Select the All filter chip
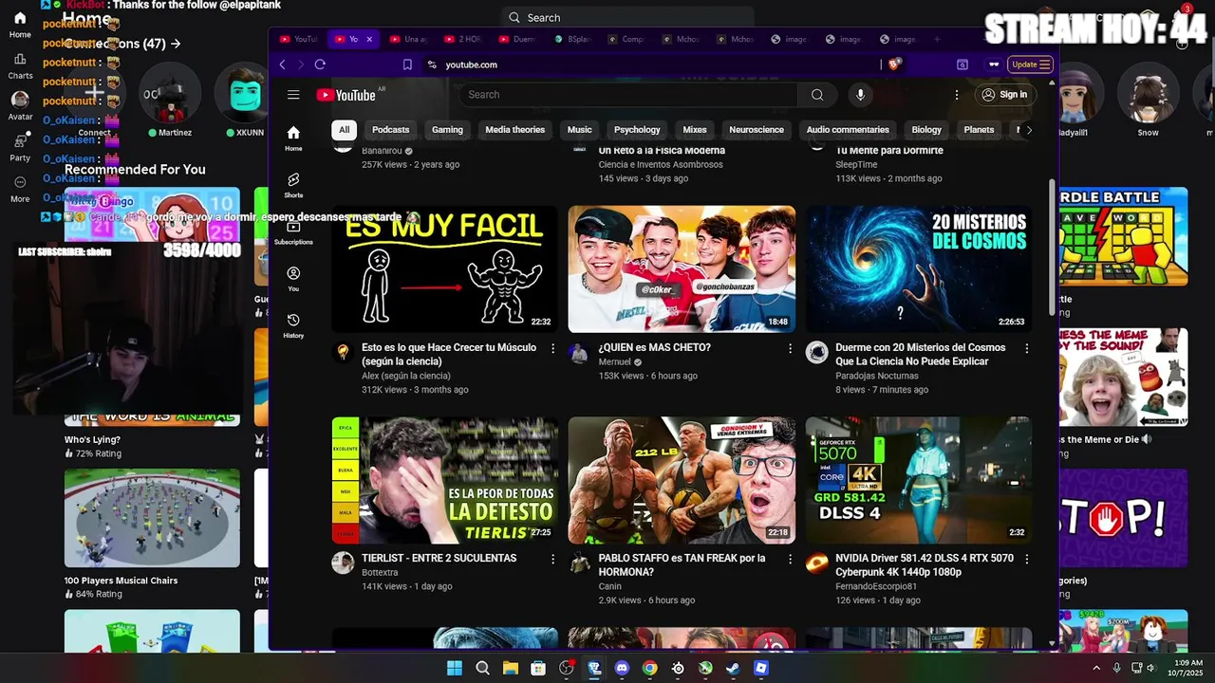Screen dimensions: 1215x683 344,130
